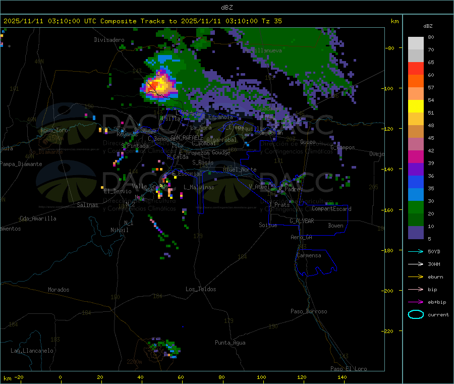The height and width of the screenshot is (384, 454).
Task: Click the 'Pampa_Diamante' map label
Action: [21, 164]
